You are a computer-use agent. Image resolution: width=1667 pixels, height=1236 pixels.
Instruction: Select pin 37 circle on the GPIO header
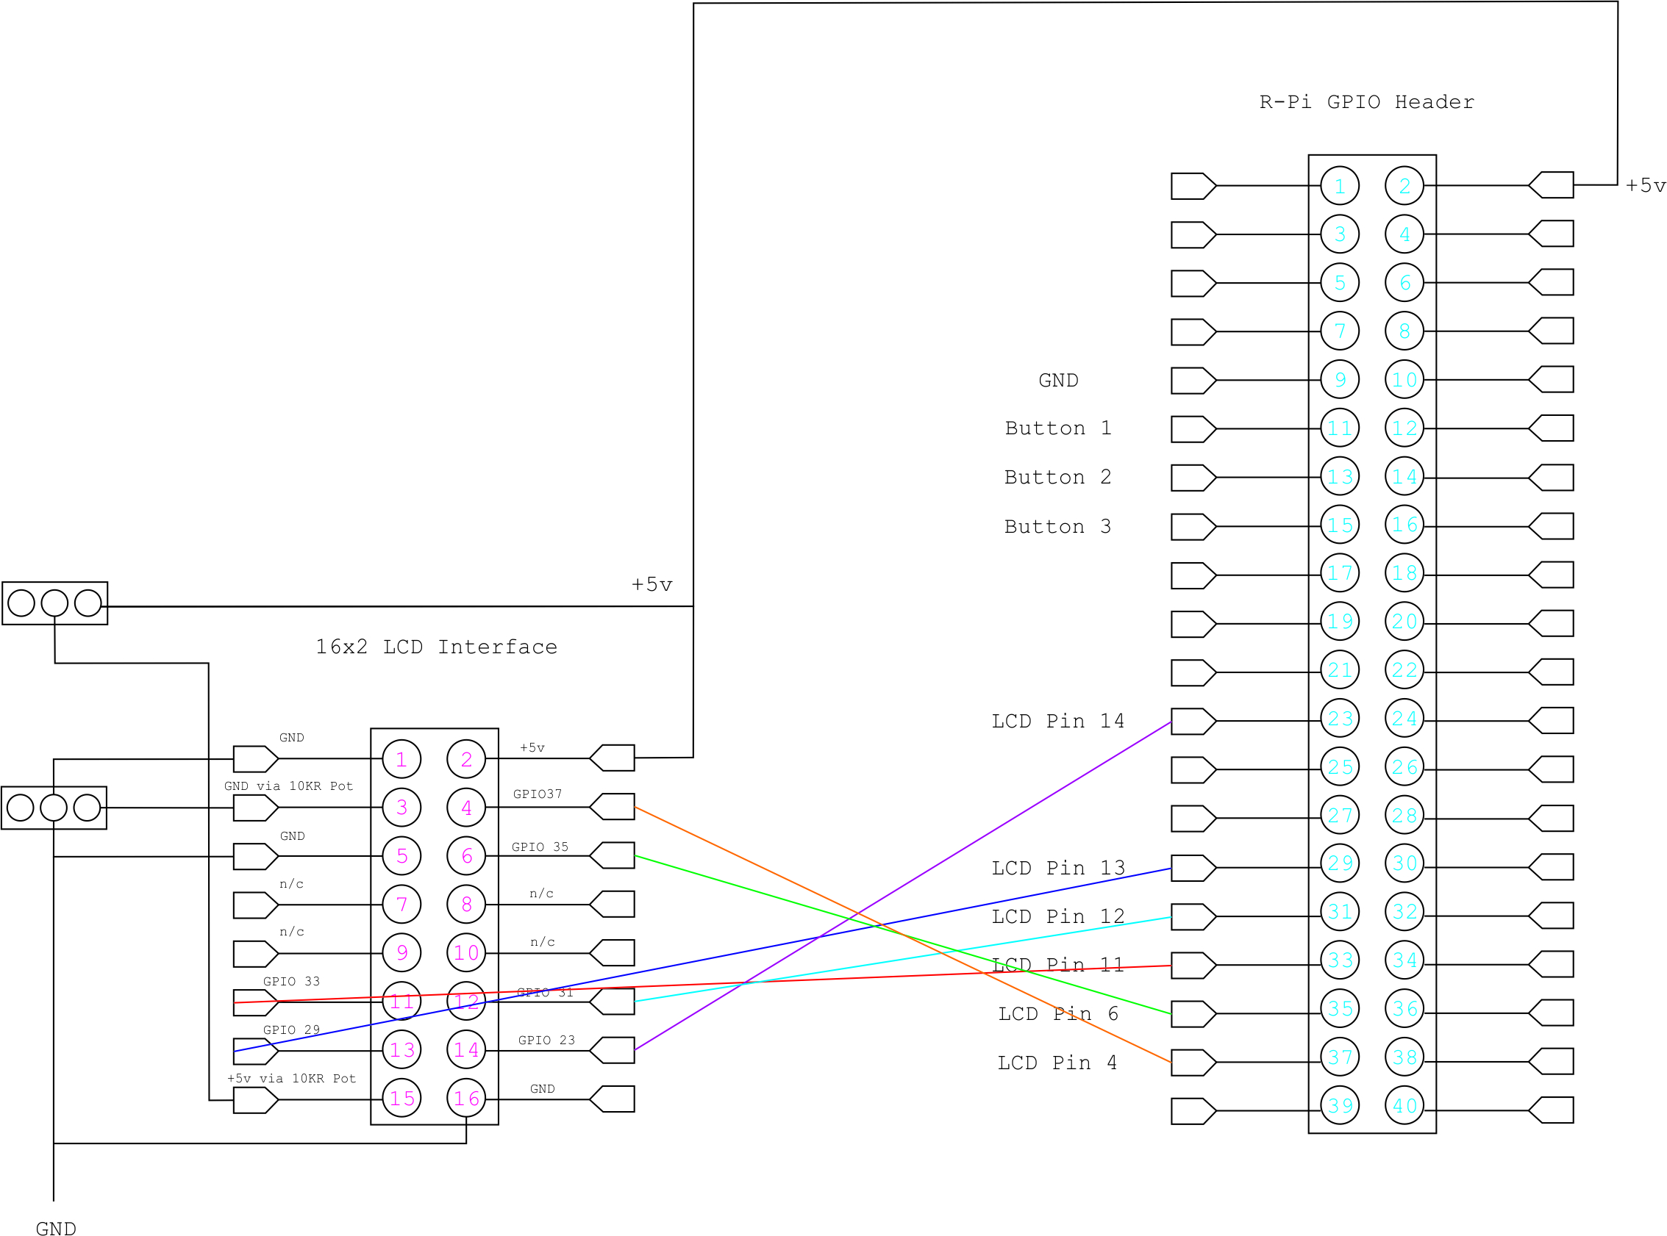click(1339, 1057)
